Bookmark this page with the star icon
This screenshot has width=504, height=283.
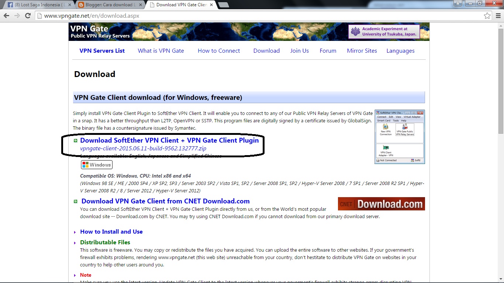(487, 16)
